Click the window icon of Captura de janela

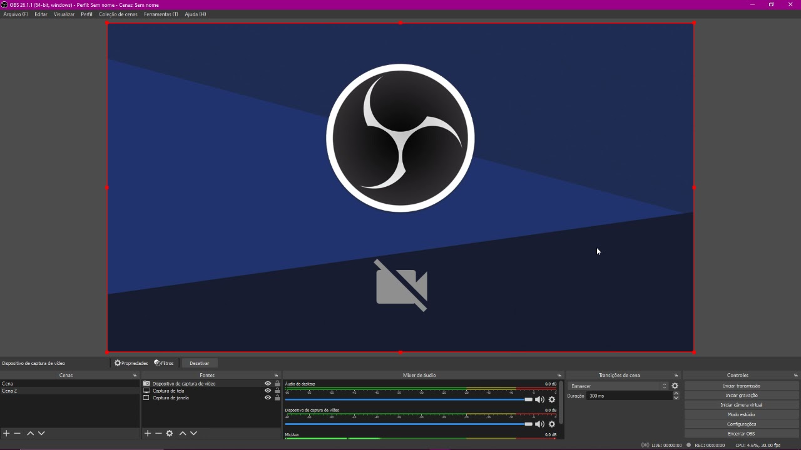(146, 397)
